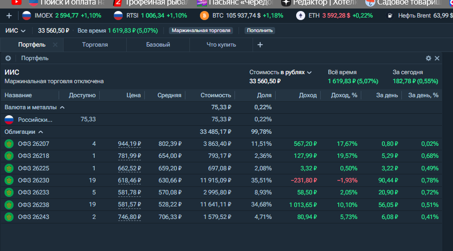Screen dimensions: 453x251
Task: Click the ОФЗ 26230 bond icon
Action: point(9,180)
